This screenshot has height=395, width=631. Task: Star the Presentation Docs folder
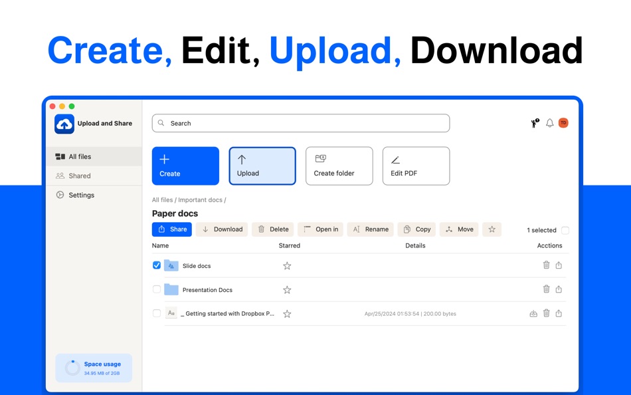287,290
